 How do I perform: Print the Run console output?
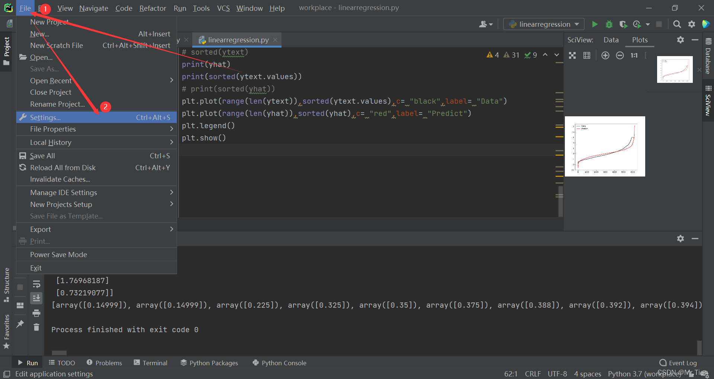(36, 313)
